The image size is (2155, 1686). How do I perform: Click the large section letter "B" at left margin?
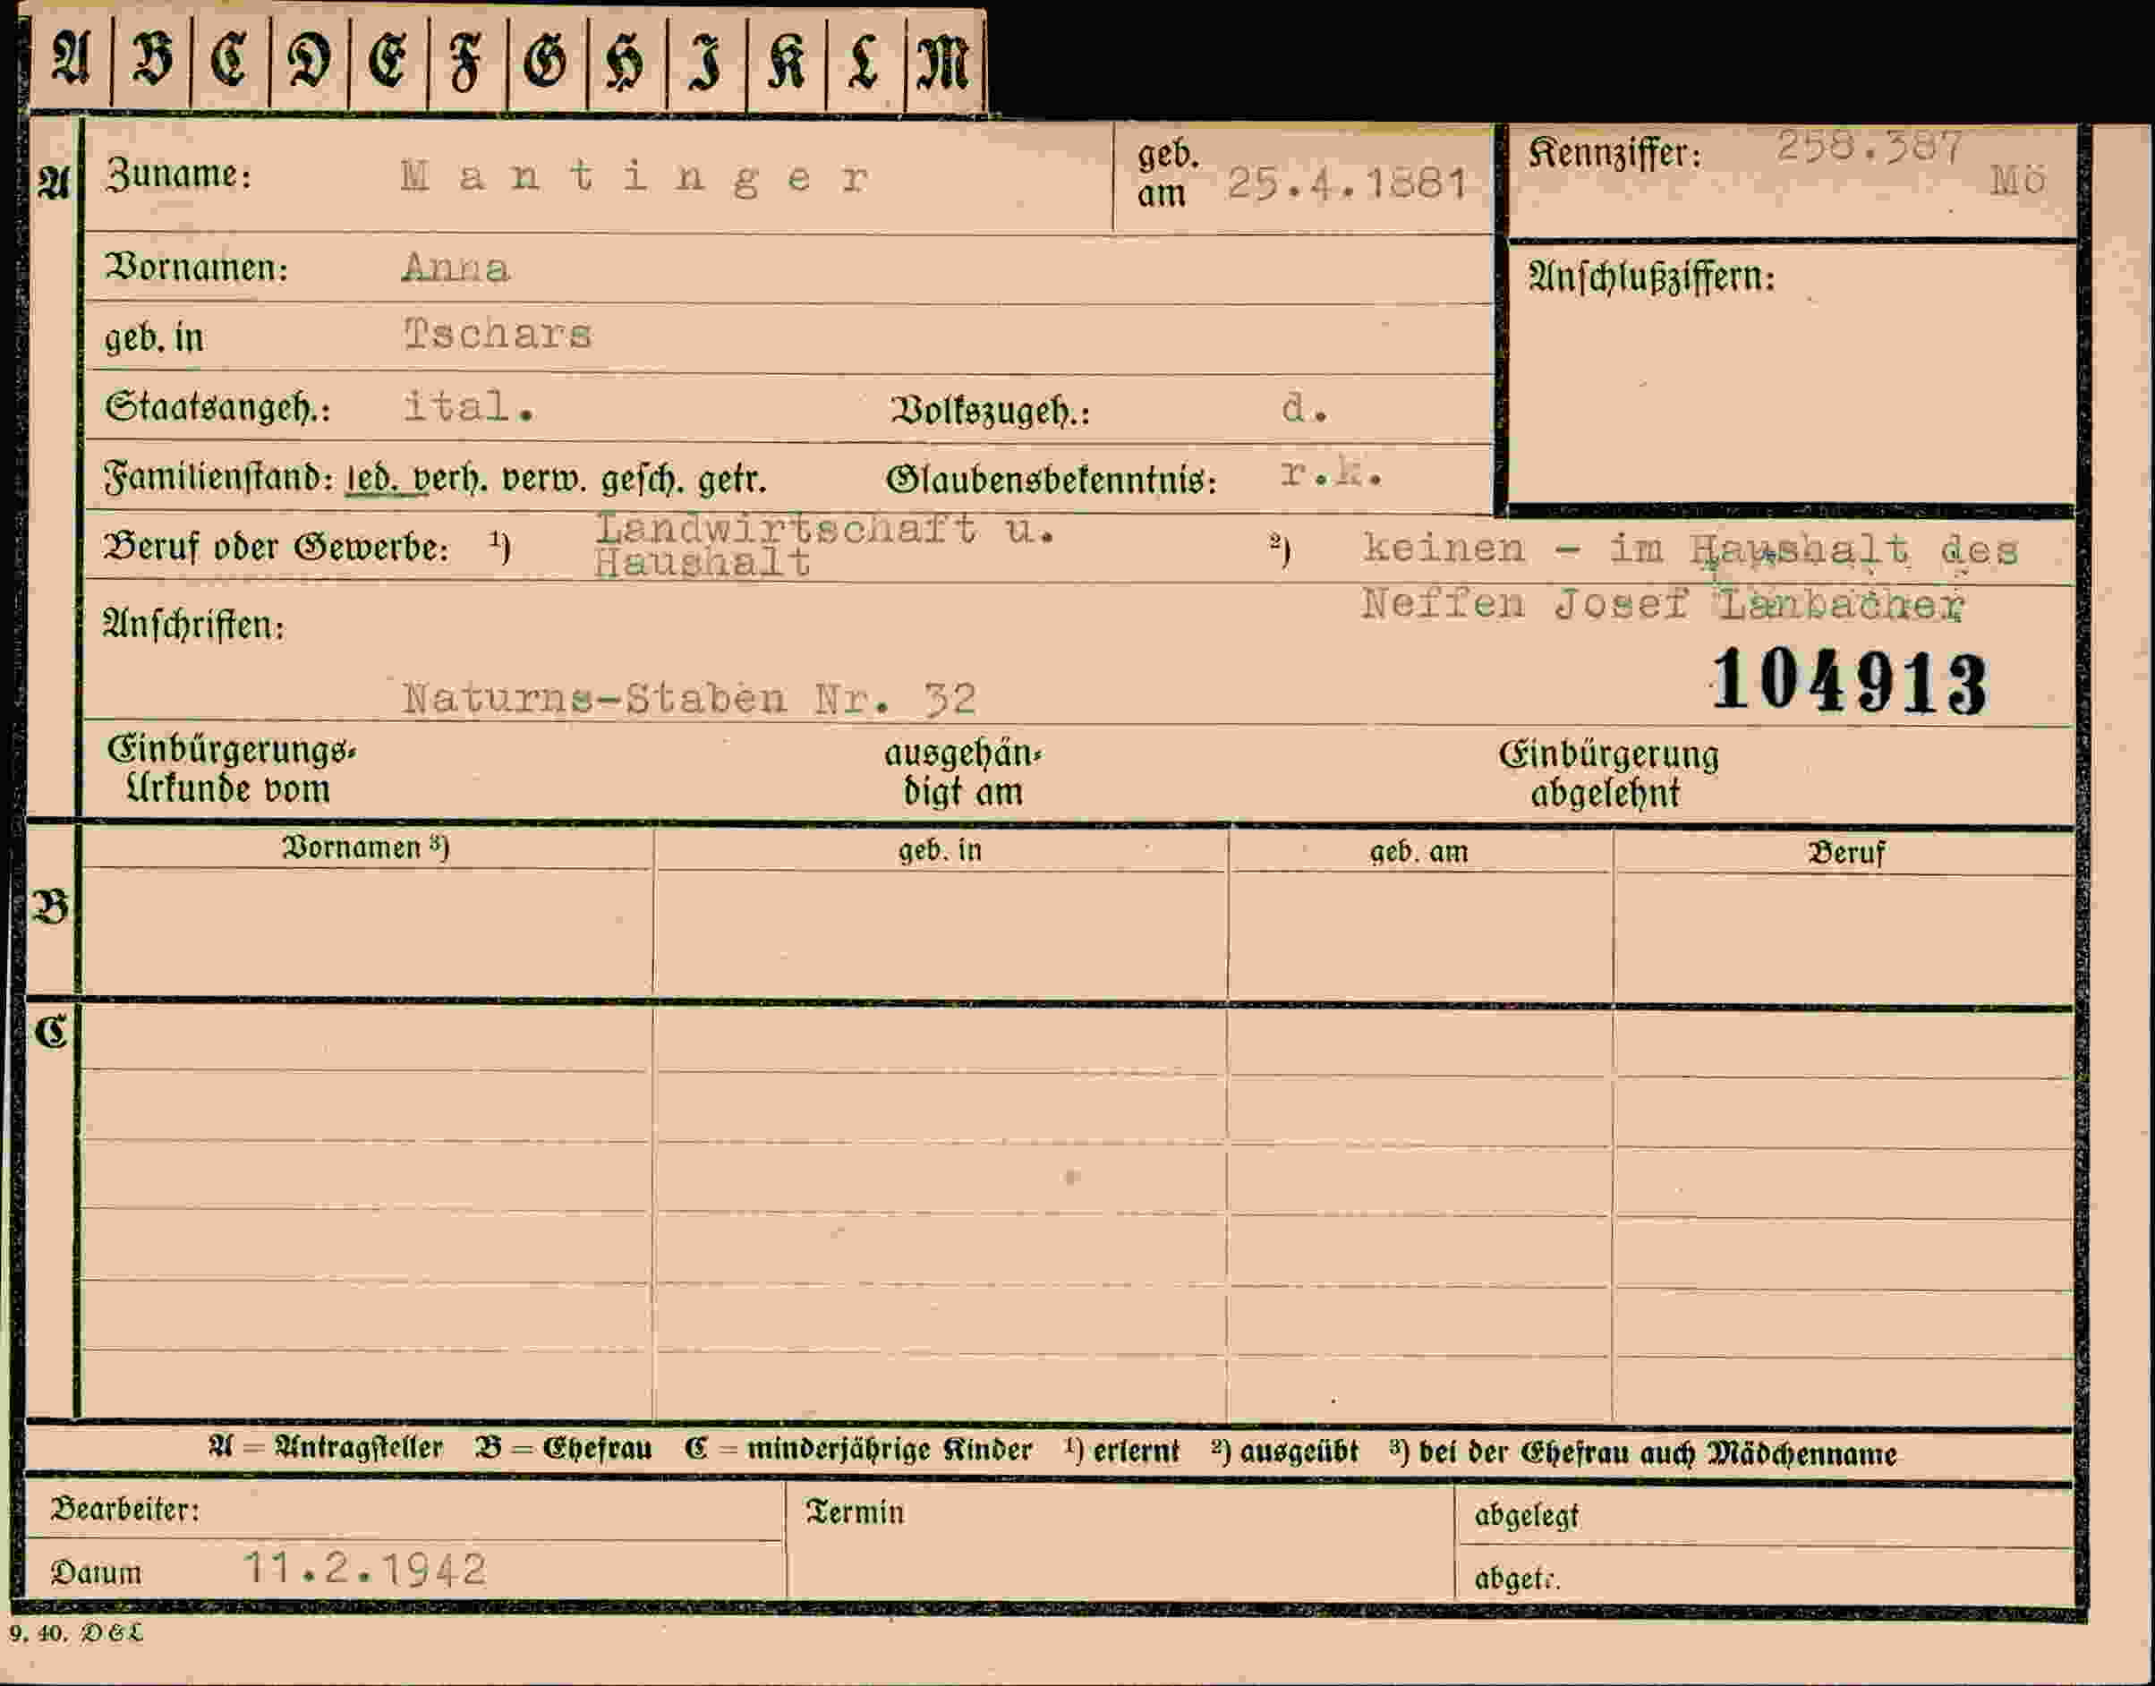51,907
